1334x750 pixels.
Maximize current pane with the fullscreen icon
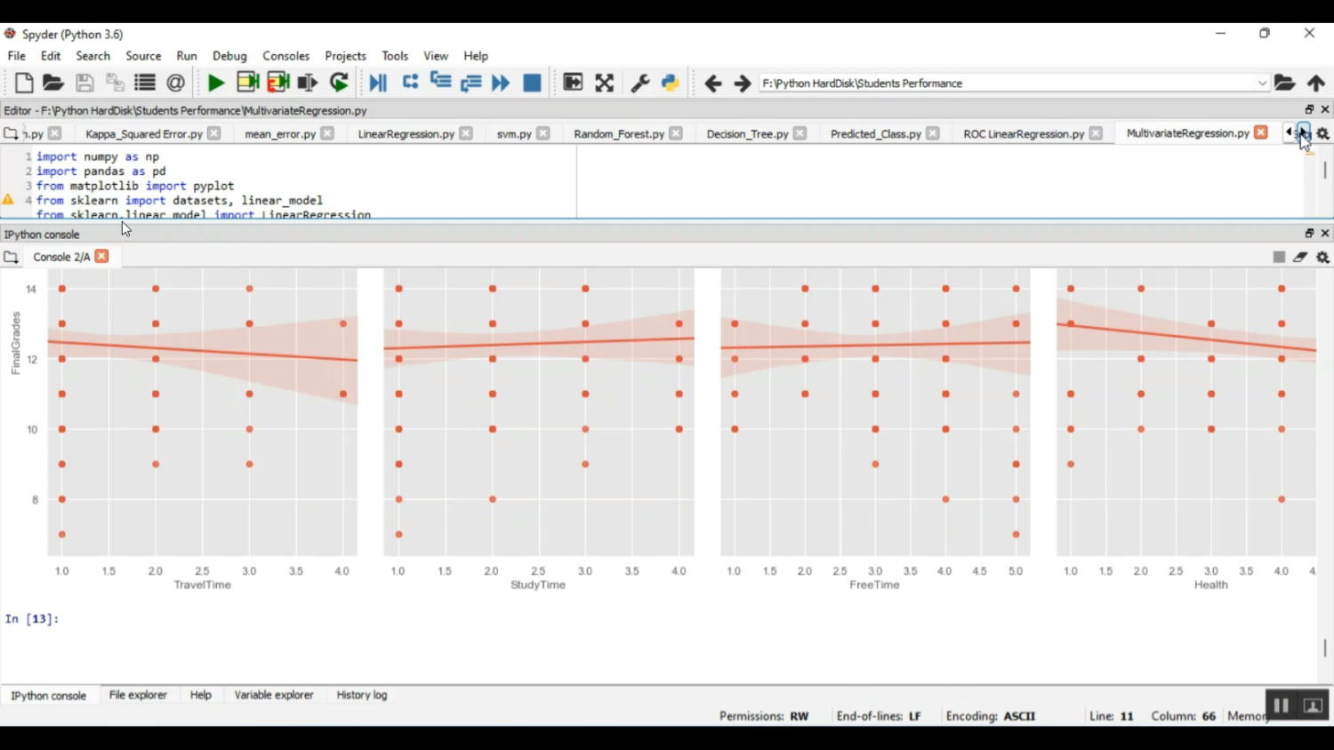tap(605, 84)
